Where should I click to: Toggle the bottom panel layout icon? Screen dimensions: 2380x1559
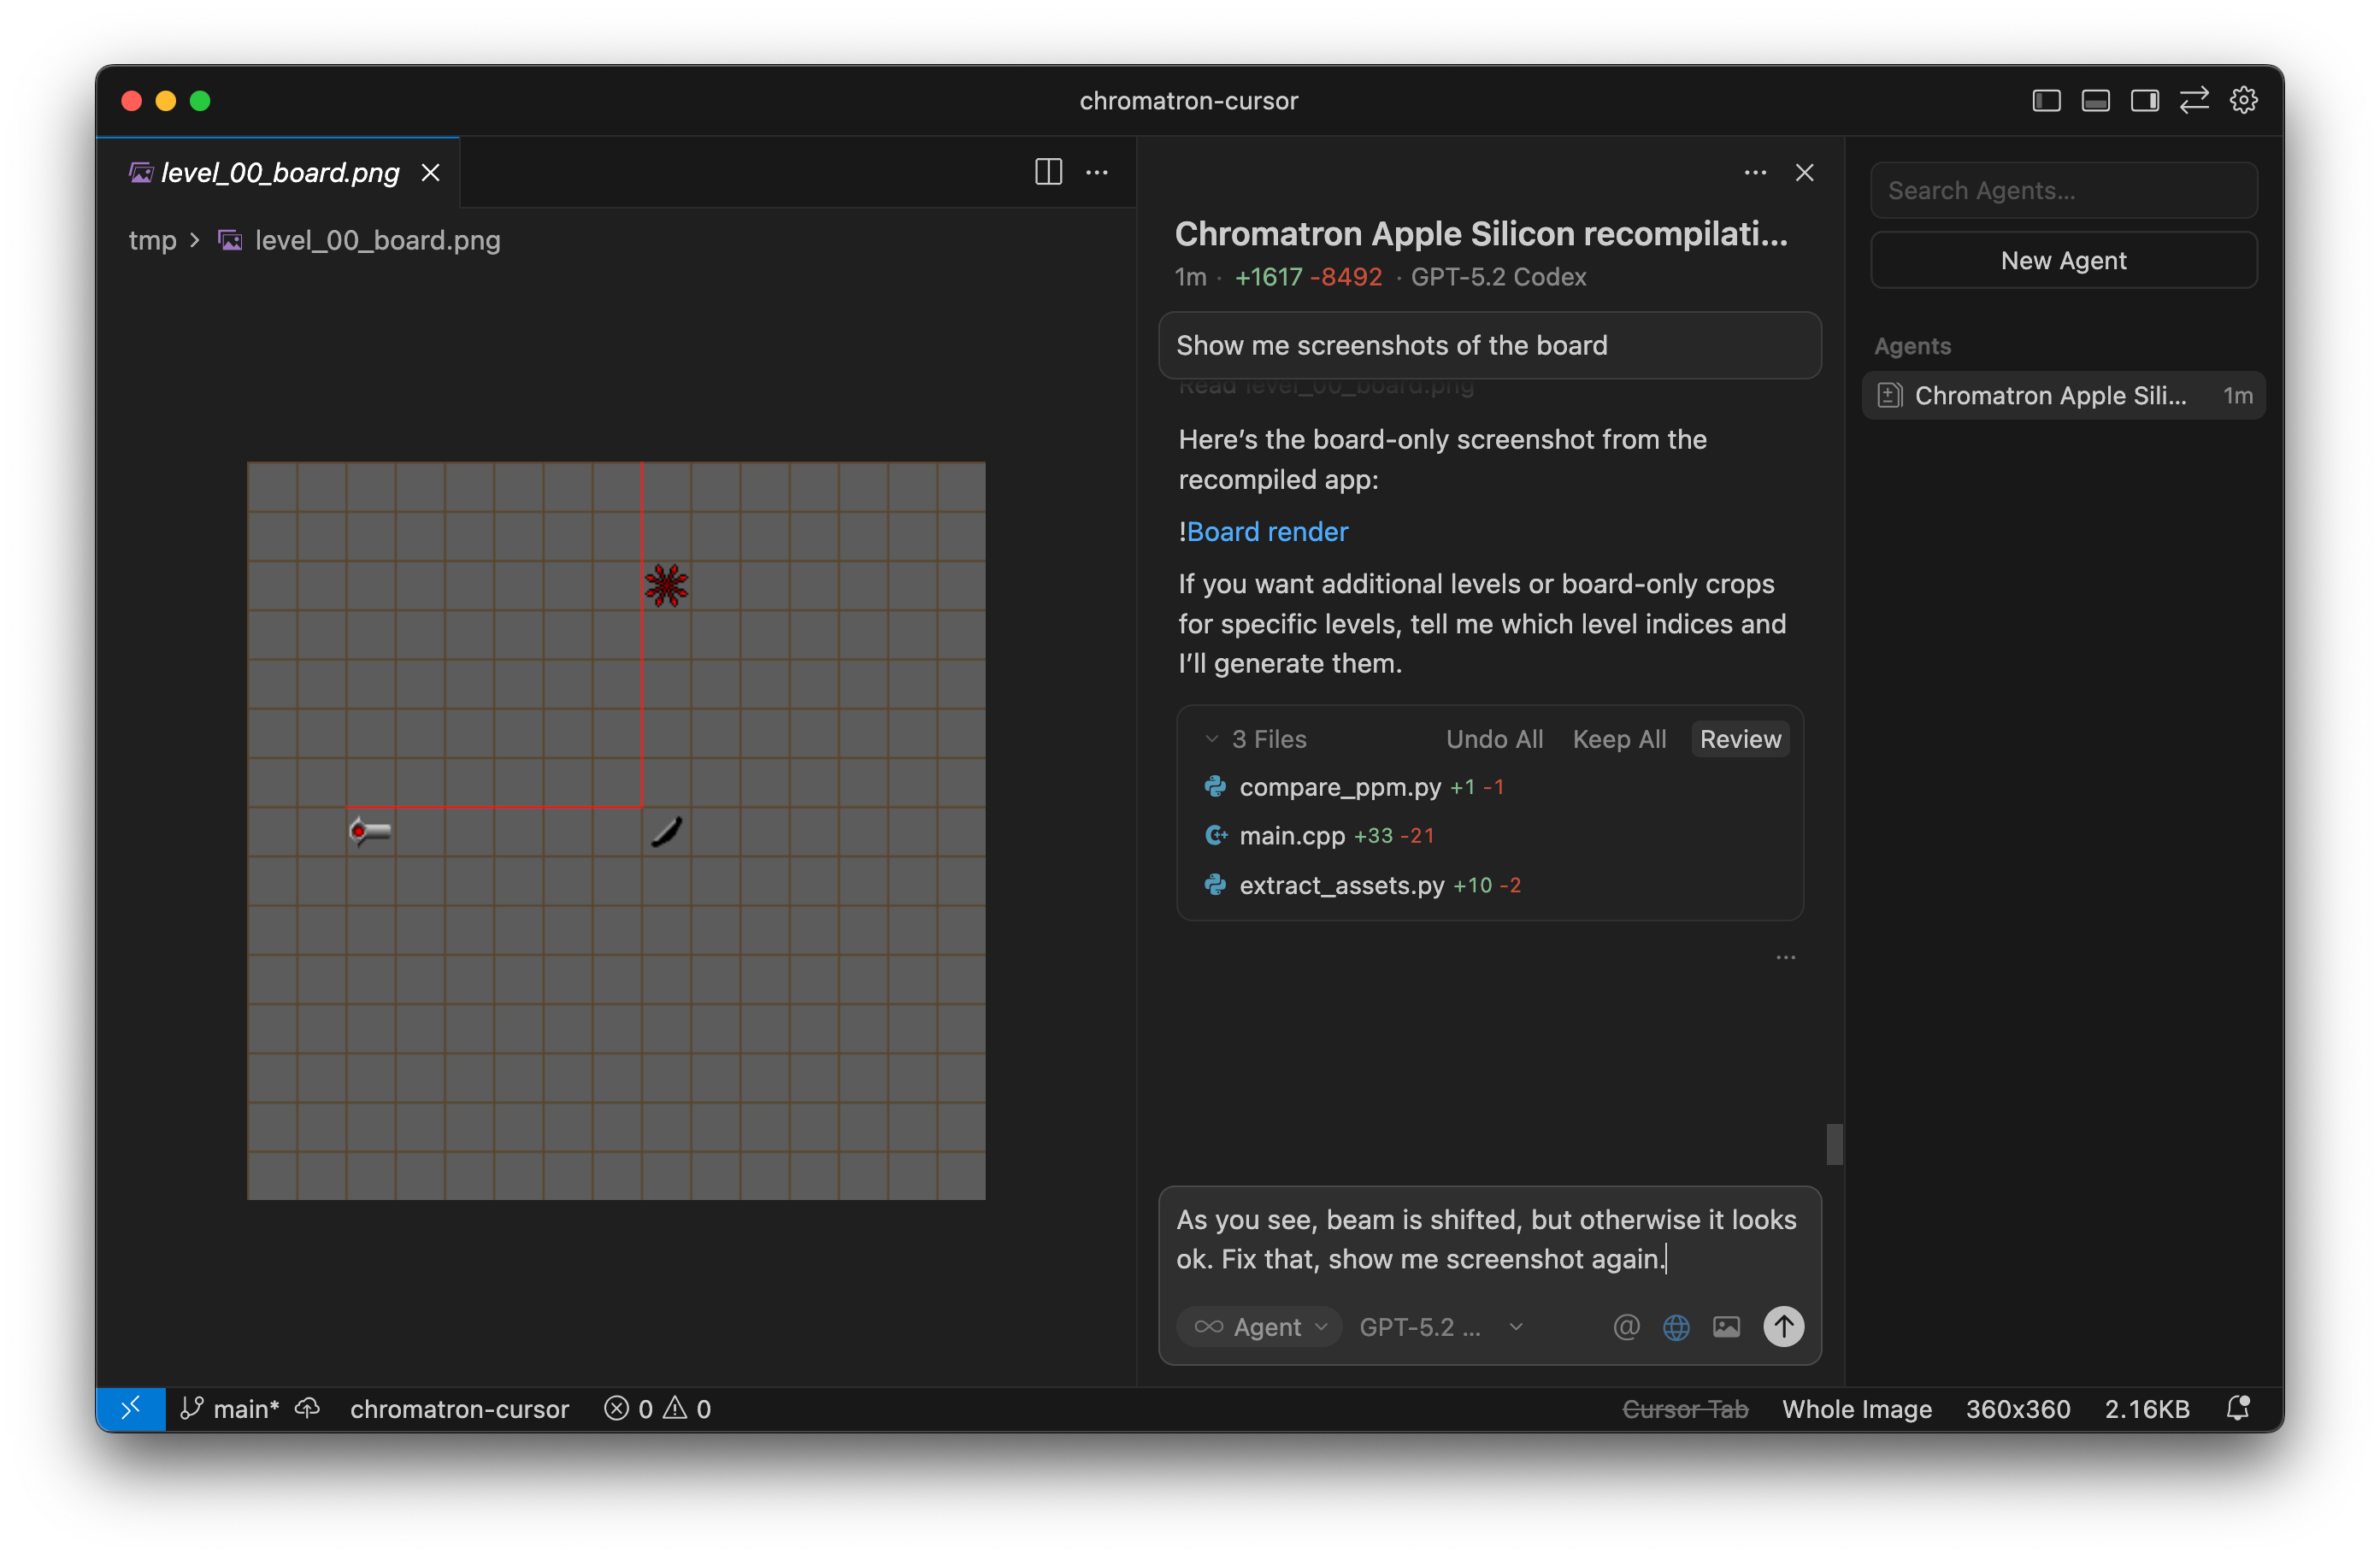click(2095, 100)
